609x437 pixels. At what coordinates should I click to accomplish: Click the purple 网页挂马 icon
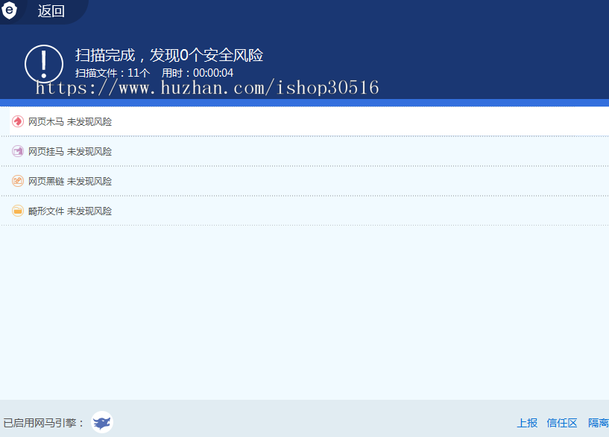[18, 151]
